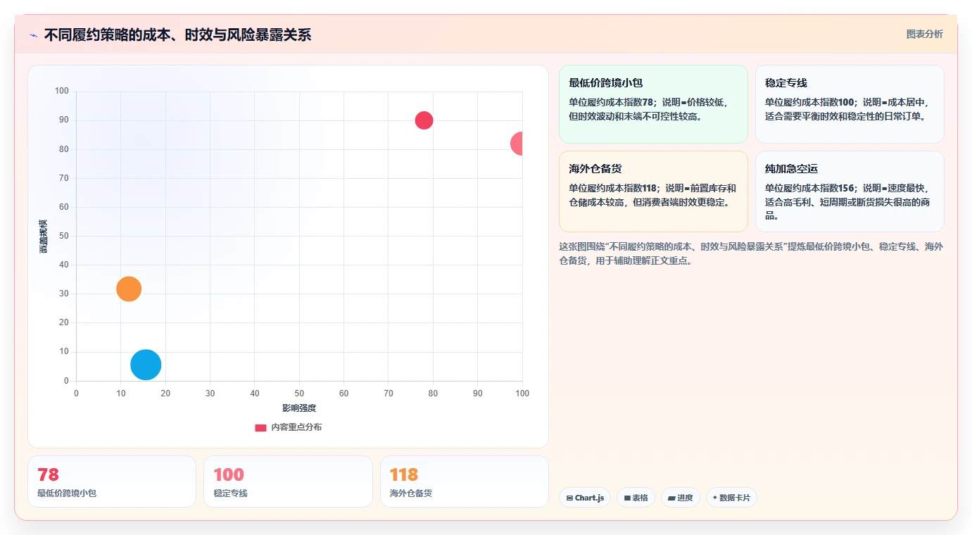
Task: Click the 单位履约成本指数78 description text
Action: coord(649,109)
